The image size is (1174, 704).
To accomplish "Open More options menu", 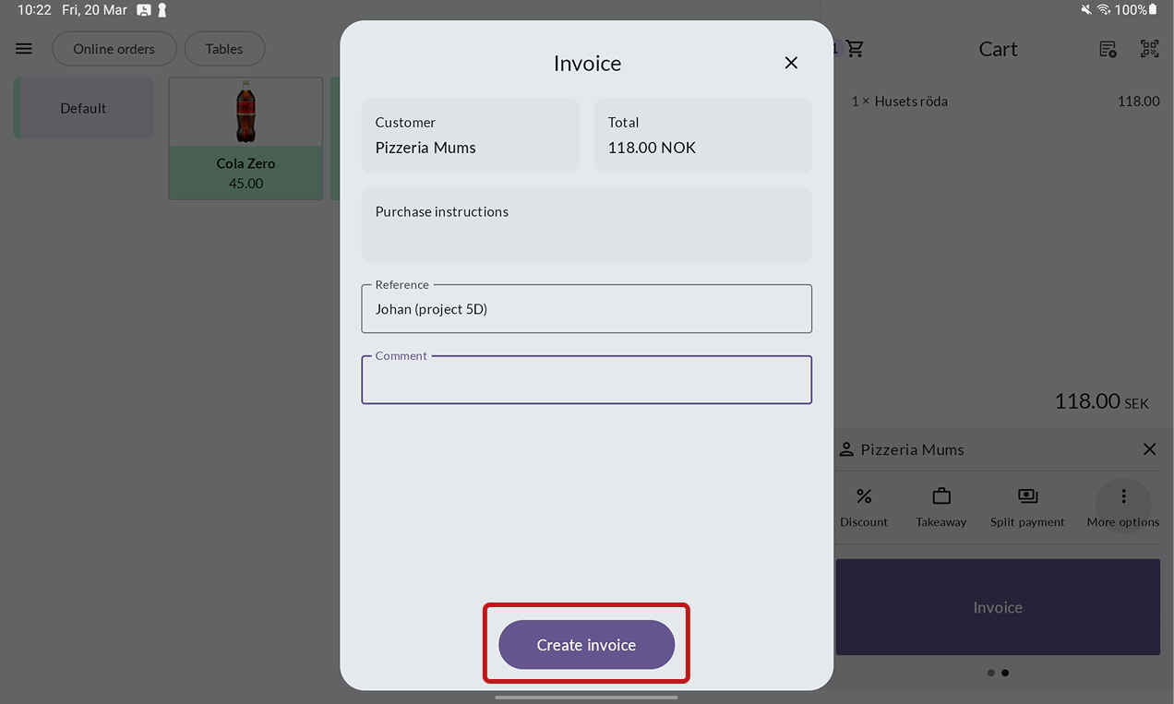I will coord(1123,507).
